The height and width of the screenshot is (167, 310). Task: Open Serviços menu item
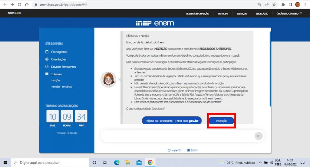tap(242, 13)
